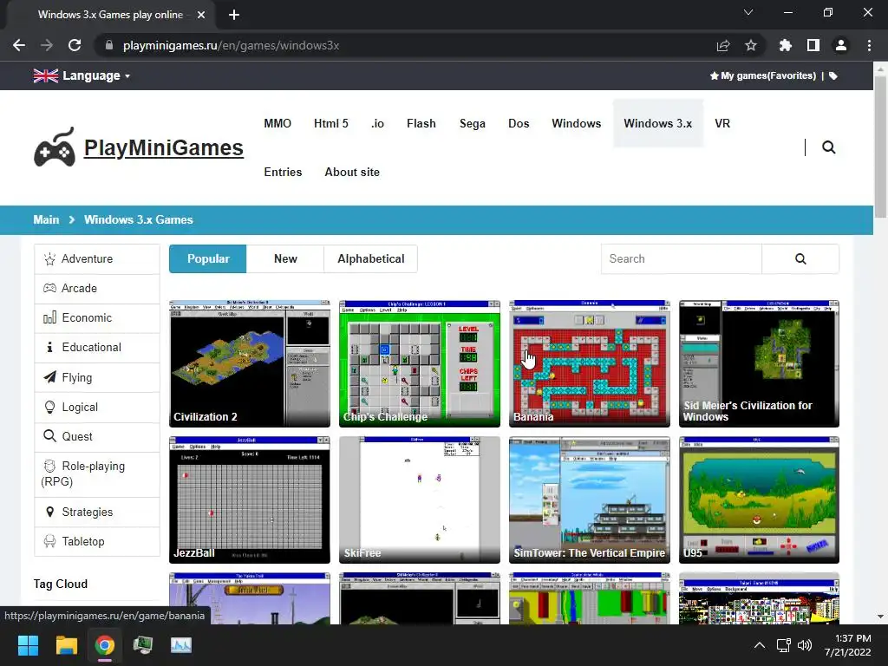Open the Sega games menu item
The image size is (888, 666).
click(473, 123)
